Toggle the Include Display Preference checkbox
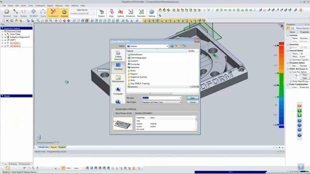This screenshot has width=310, height=174. [x=114, y=109]
